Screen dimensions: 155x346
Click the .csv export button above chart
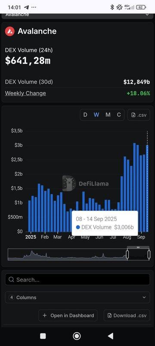tap(139, 115)
